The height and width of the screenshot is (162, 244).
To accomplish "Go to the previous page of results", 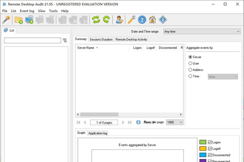I will (85, 122).
